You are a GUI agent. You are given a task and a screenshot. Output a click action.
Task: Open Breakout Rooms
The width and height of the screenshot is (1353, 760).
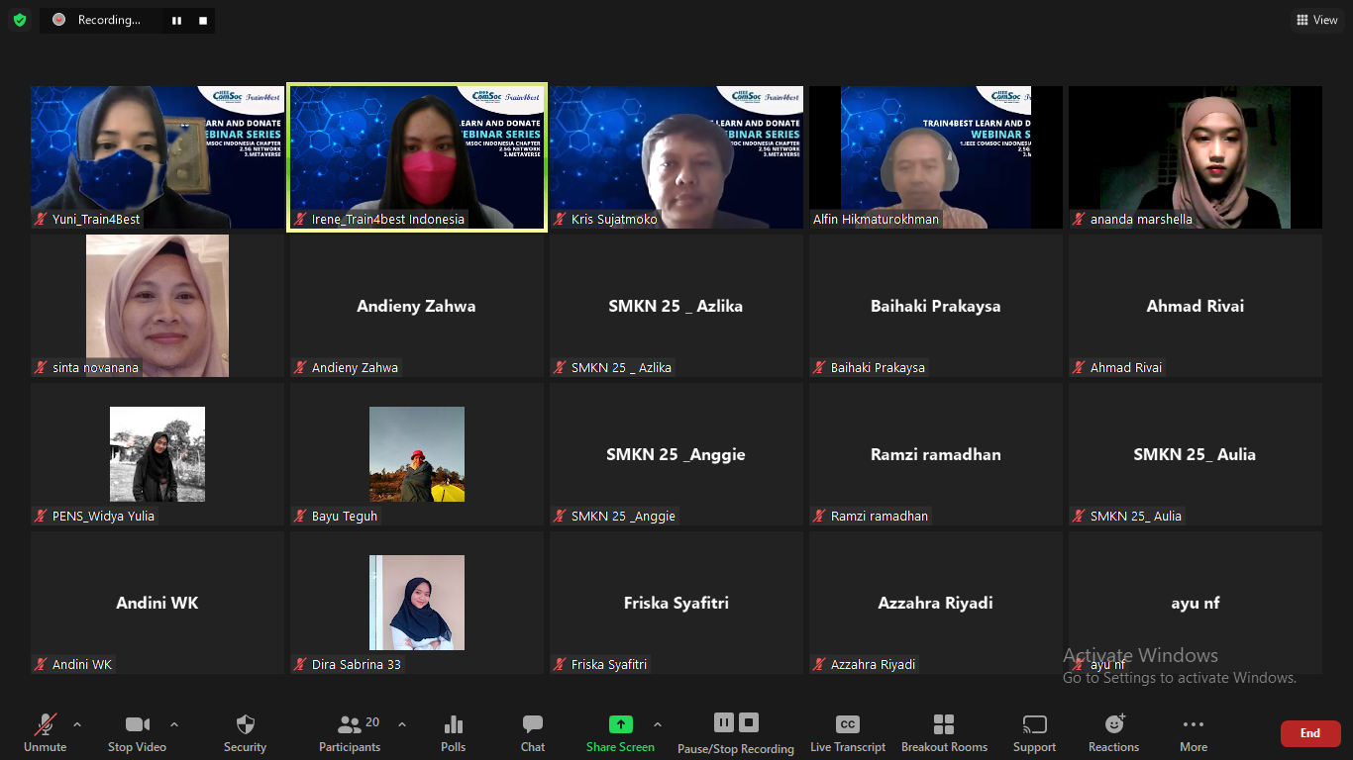click(944, 732)
